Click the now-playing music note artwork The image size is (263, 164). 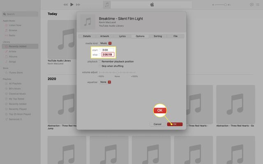[107, 5]
